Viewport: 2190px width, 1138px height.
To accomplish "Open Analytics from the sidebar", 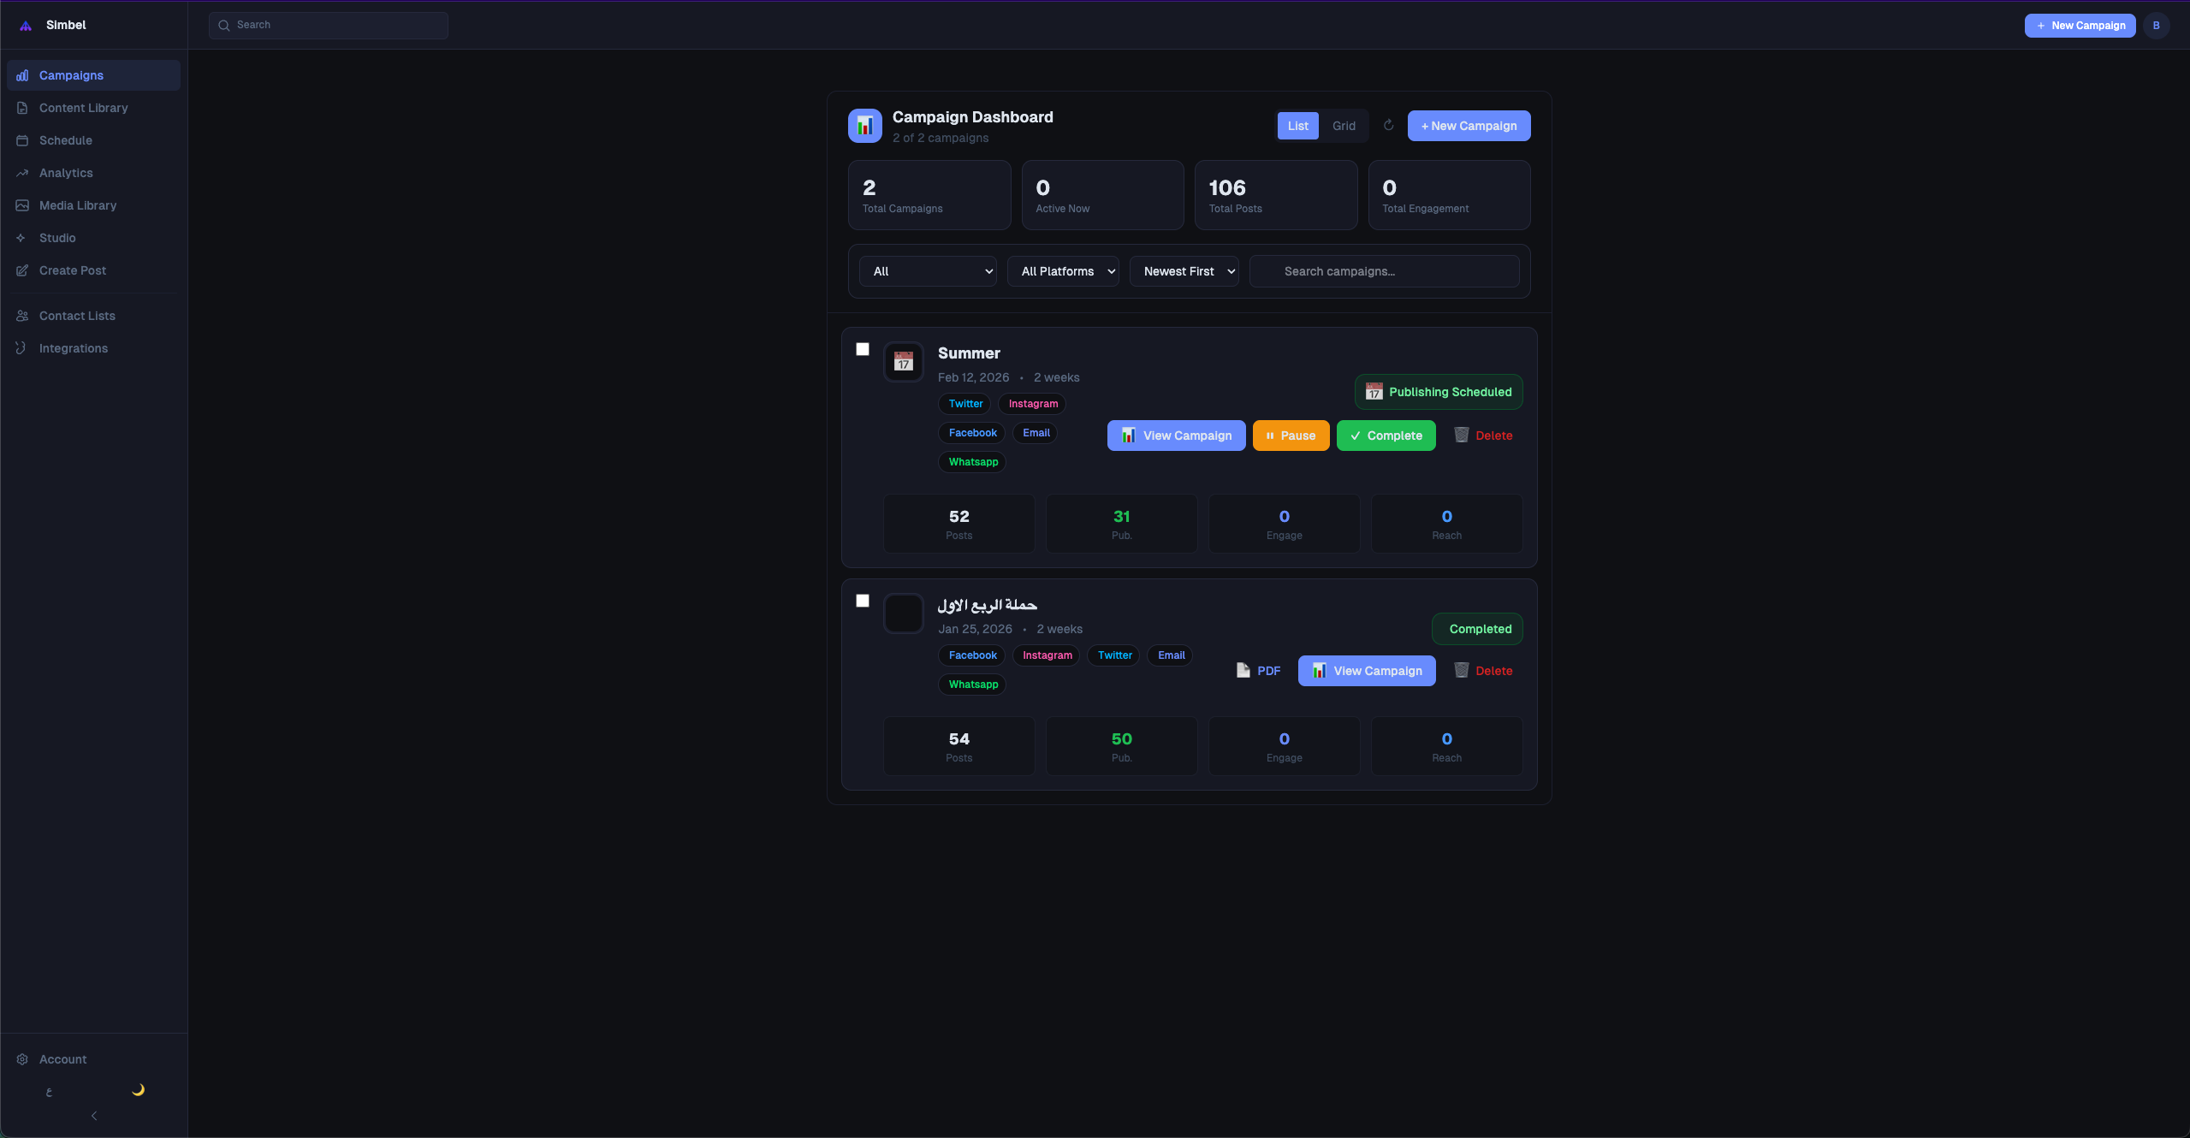I will pos(66,173).
